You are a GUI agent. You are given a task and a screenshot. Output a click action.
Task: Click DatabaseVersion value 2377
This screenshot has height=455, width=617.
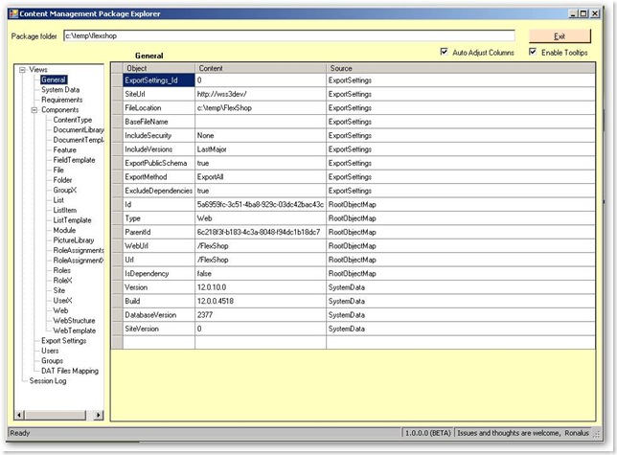pos(261,315)
